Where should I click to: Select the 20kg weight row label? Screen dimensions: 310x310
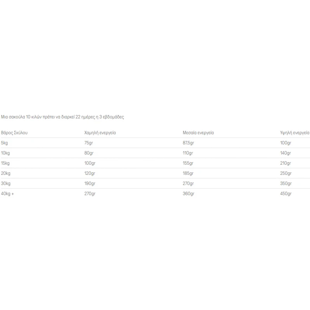pos(6,173)
